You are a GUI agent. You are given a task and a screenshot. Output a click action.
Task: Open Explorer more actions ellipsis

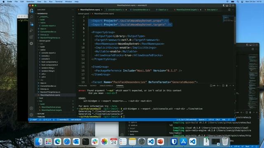coord(73,10)
